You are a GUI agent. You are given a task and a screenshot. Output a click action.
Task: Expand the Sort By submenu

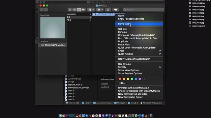coord(139,67)
